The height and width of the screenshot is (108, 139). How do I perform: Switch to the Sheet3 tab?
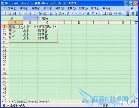[43, 102]
